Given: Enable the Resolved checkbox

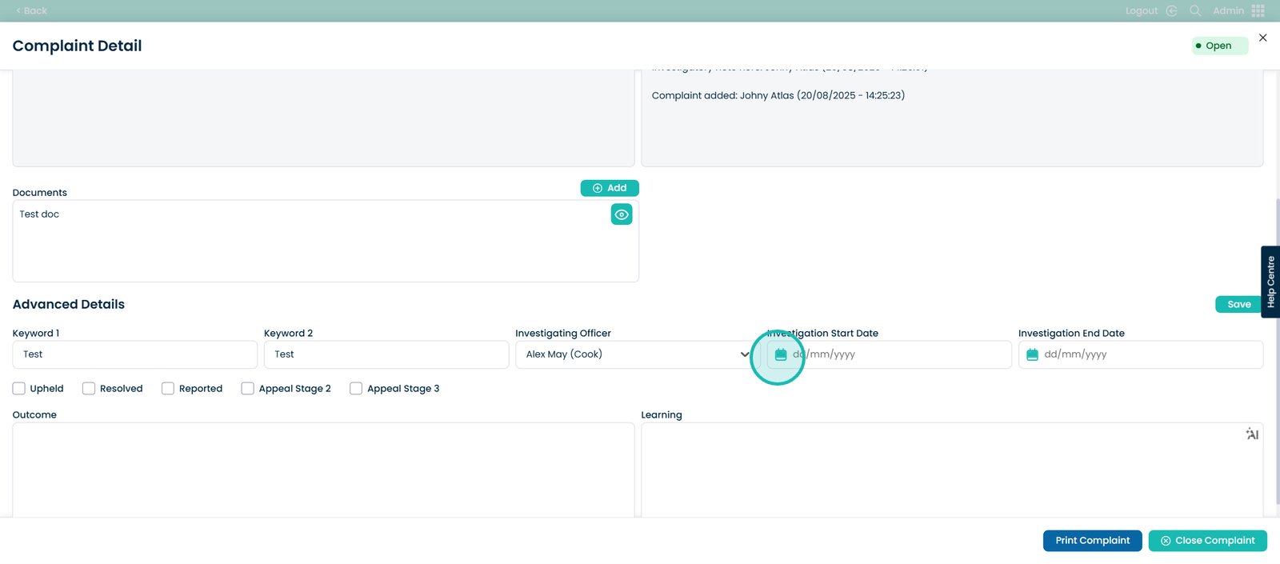Looking at the screenshot, I should (x=89, y=389).
